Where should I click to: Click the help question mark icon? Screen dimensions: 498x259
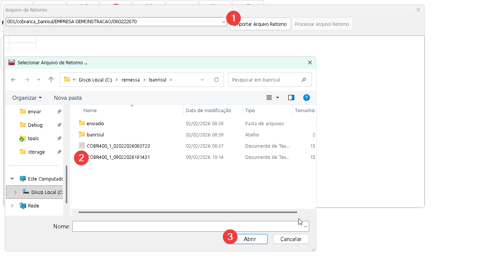(306, 98)
